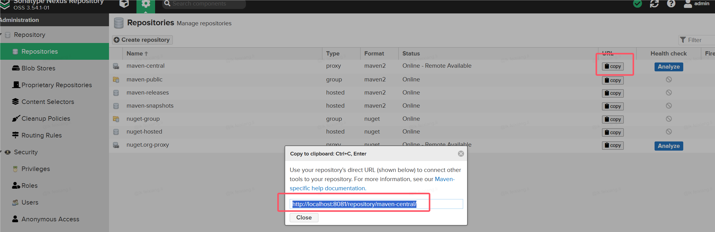Copy the URL for maven-releases
This screenshot has height=232, width=715.
613,93
